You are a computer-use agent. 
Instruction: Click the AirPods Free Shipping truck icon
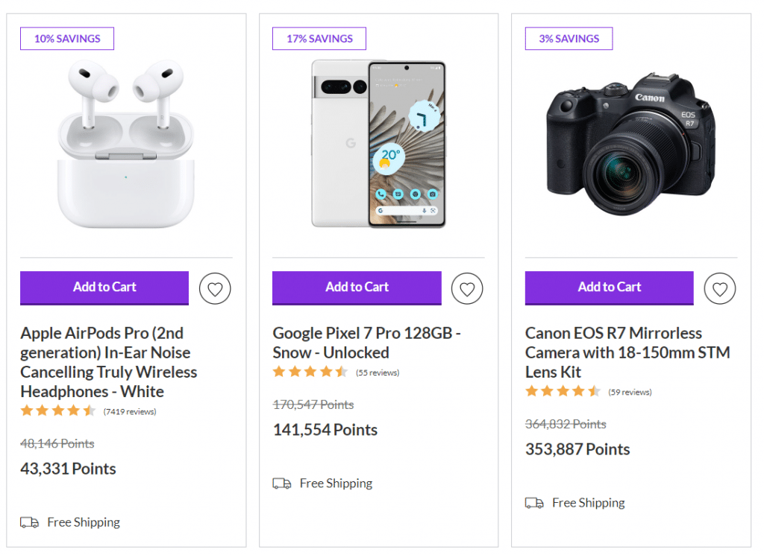click(x=29, y=522)
